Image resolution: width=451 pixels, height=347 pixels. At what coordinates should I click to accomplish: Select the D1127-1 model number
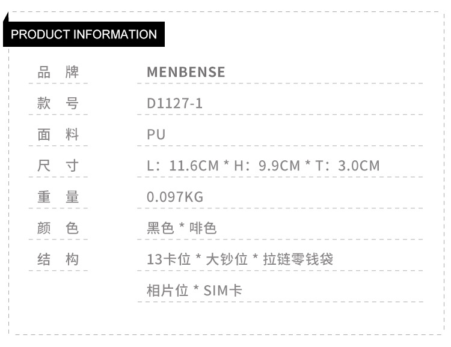(x=174, y=104)
